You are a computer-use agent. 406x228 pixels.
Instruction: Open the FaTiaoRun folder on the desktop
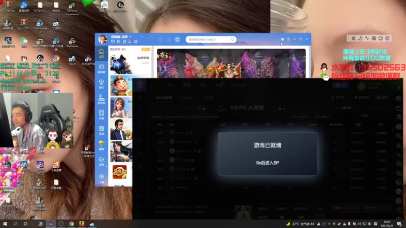(x=40, y=7)
